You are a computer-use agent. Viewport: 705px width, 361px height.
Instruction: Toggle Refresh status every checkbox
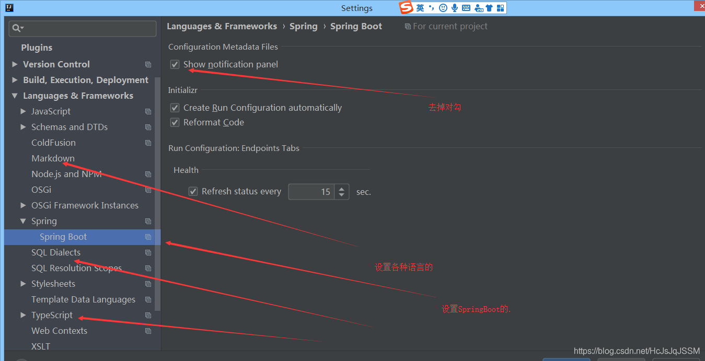click(x=193, y=192)
